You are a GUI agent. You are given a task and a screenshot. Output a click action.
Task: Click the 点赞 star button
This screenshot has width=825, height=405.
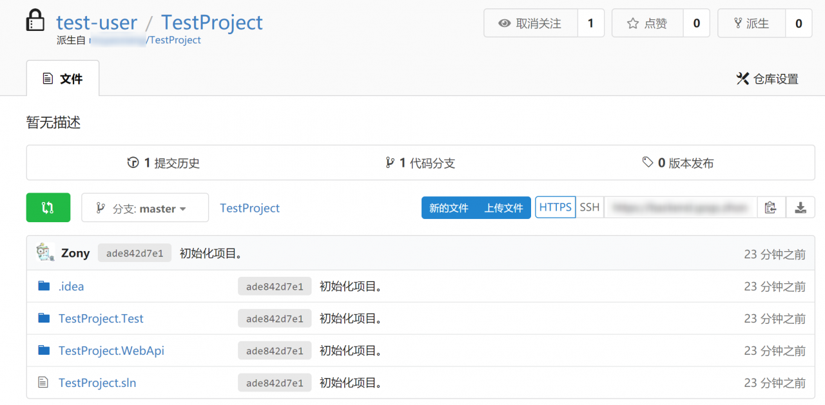click(x=647, y=23)
